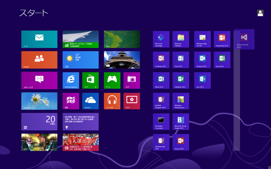
Task: Launch Microsoft Silverlight tile
Action: coord(161,39)
